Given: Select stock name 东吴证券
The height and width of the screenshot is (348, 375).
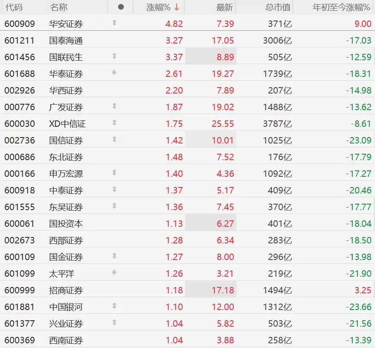Looking at the screenshot, I should 66,207.
